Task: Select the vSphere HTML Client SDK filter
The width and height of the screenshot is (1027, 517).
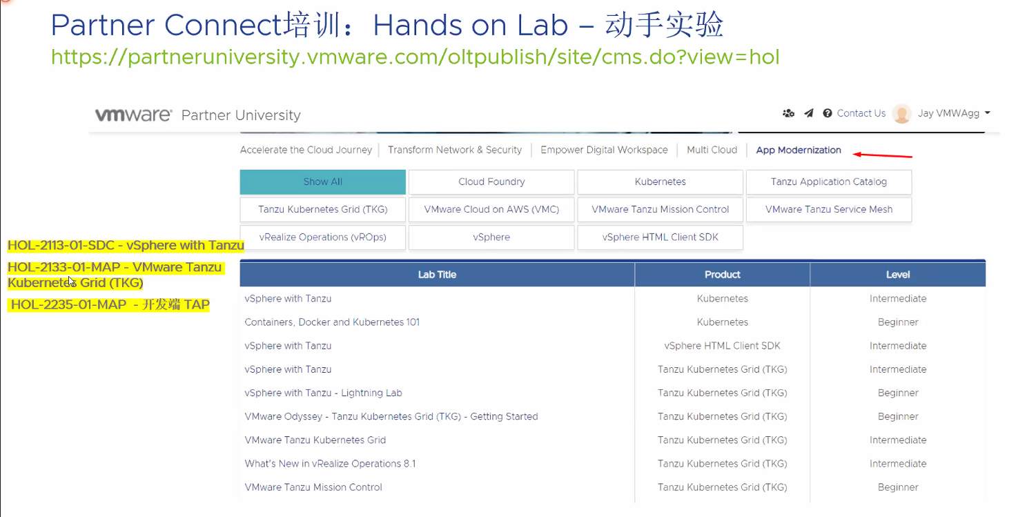Action: [661, 237]
